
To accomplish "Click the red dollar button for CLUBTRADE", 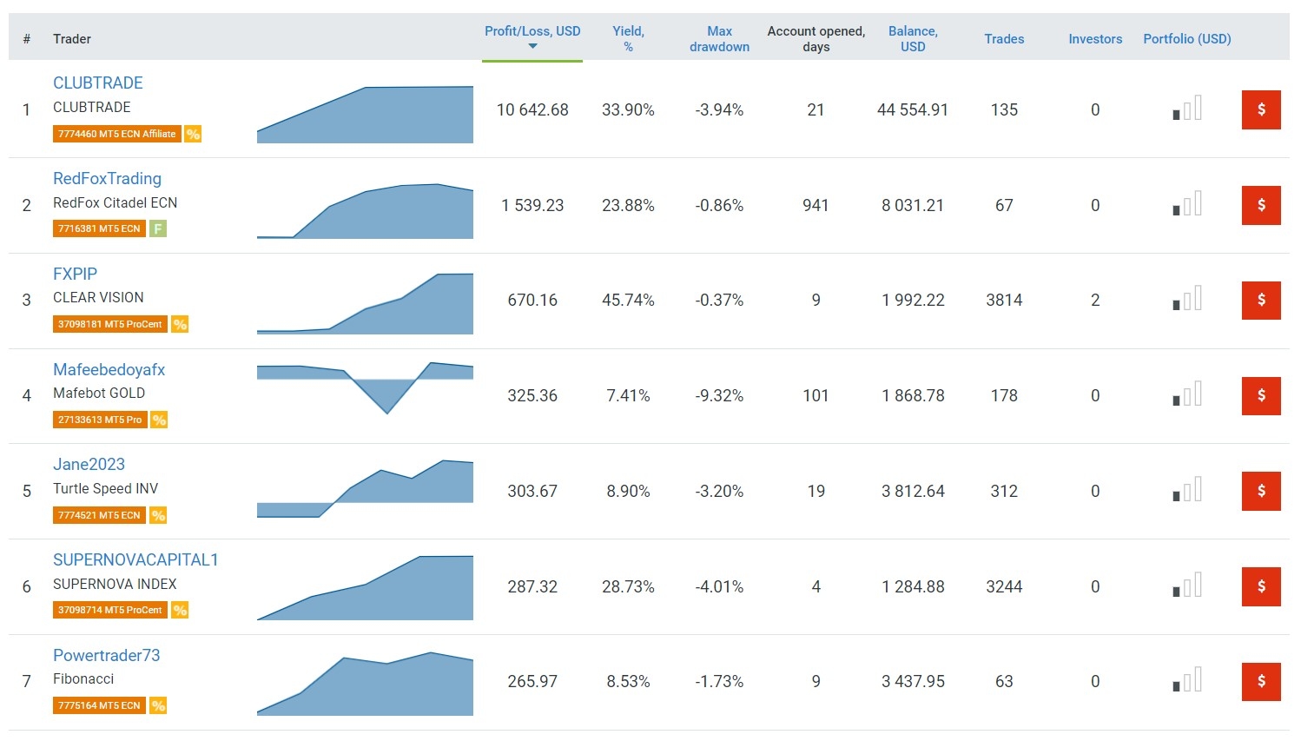I will pos(1260,109).
